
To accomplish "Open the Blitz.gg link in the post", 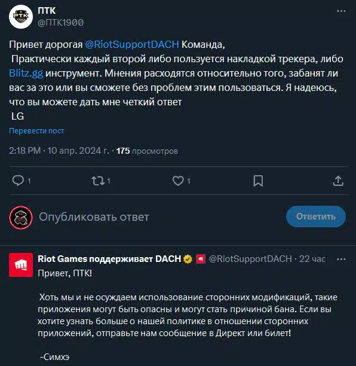I will point(26,74).
